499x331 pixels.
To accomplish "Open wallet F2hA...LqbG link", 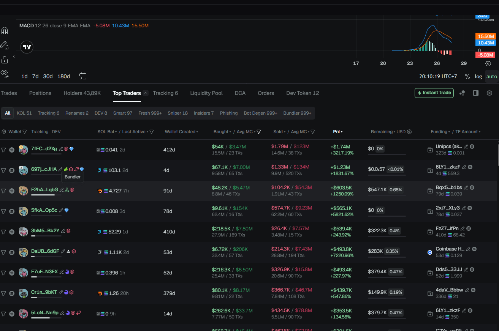I will 44,190.
